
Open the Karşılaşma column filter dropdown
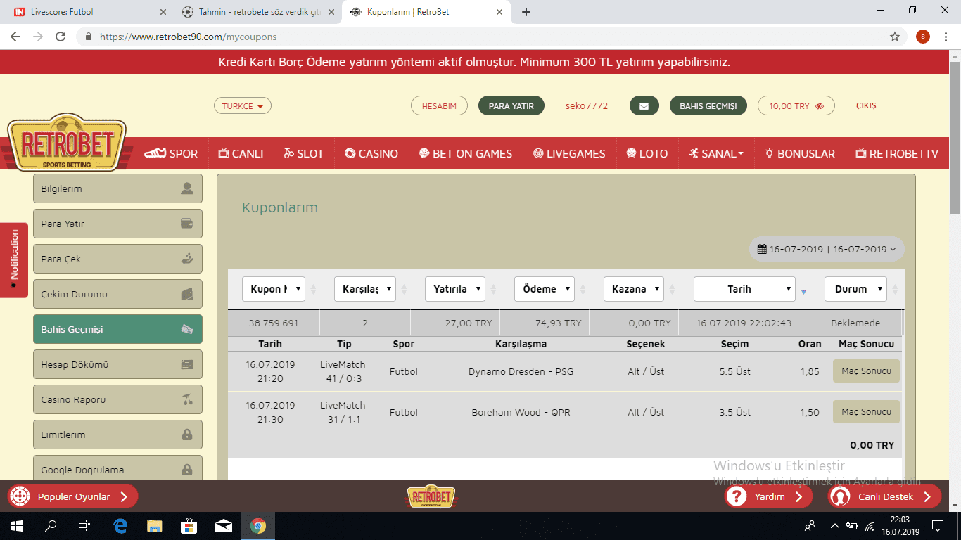click(x=365, y=289)
